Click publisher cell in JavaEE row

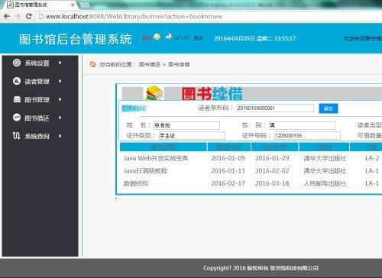coord(325,171)
